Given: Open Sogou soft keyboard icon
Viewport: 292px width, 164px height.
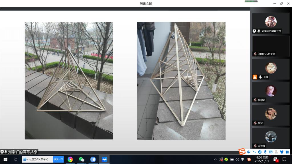Looking at the screenshot, I should [271, 152].
